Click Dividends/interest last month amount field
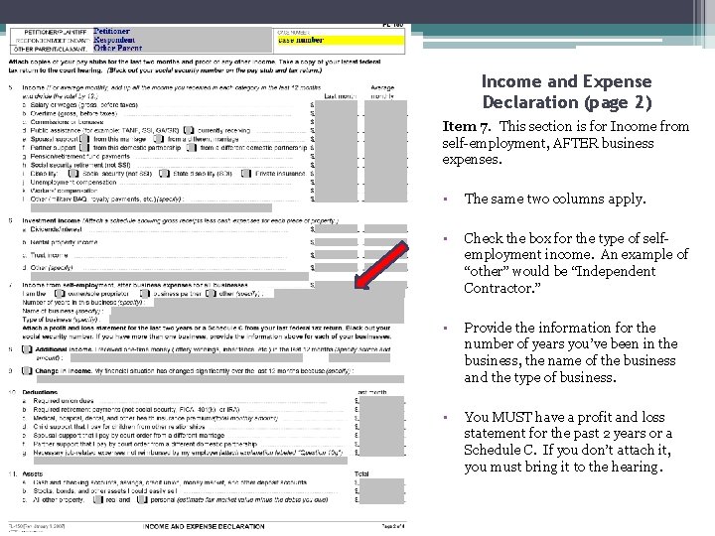This screenshot has height=536, width=715. tap(336, 229)
